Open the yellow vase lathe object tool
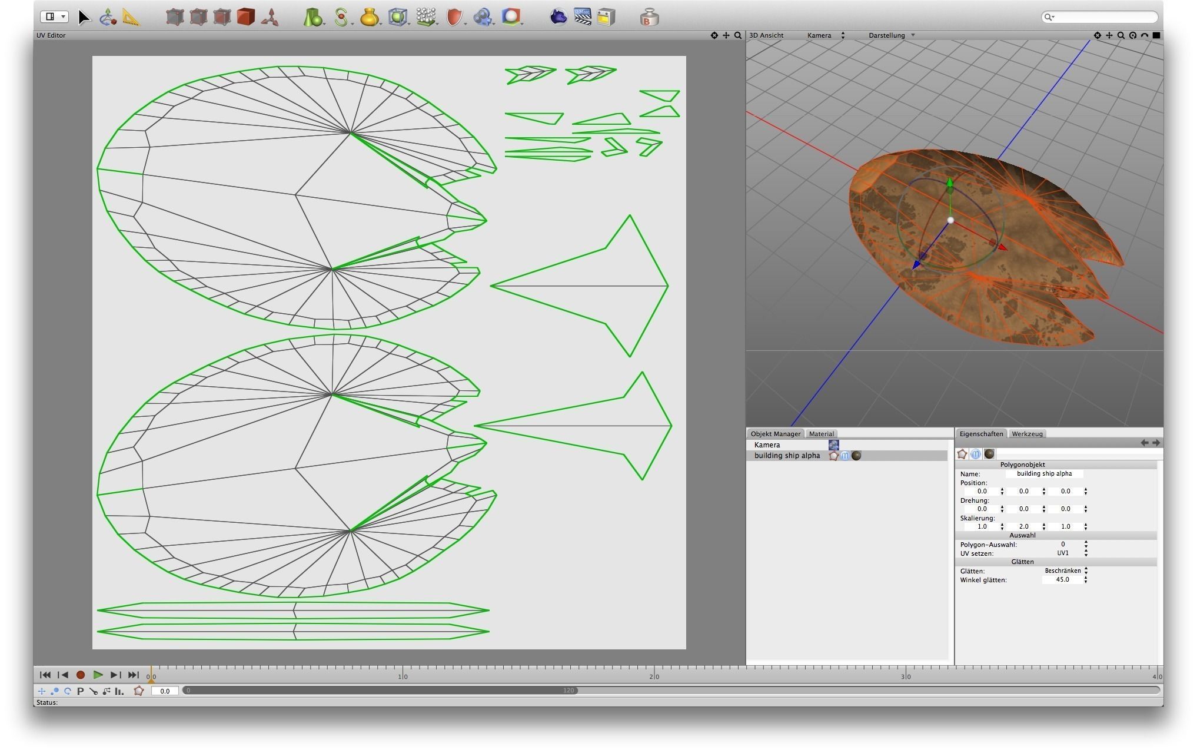Viewport: 1197px width, 753px height. pyautogui.click(x=369, y=17)
